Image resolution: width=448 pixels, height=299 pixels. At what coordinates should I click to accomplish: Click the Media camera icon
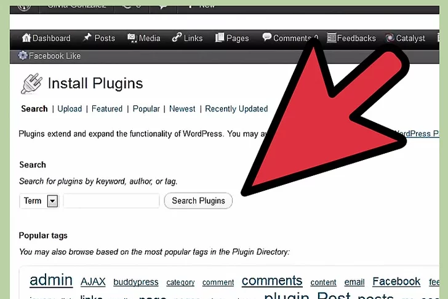[x=132, y=38]
